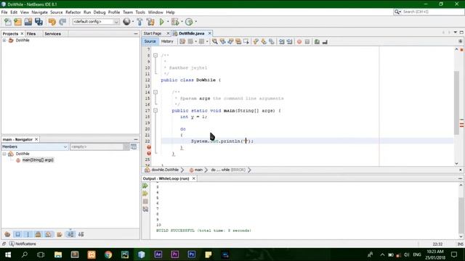The width and height of the screenshot is (465, 261).
Task: Click dowhile.DoWhile in breadcrumb bar
Action: pos(165,170)
